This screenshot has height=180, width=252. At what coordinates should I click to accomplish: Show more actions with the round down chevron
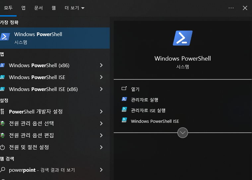[x=183, y=133]
